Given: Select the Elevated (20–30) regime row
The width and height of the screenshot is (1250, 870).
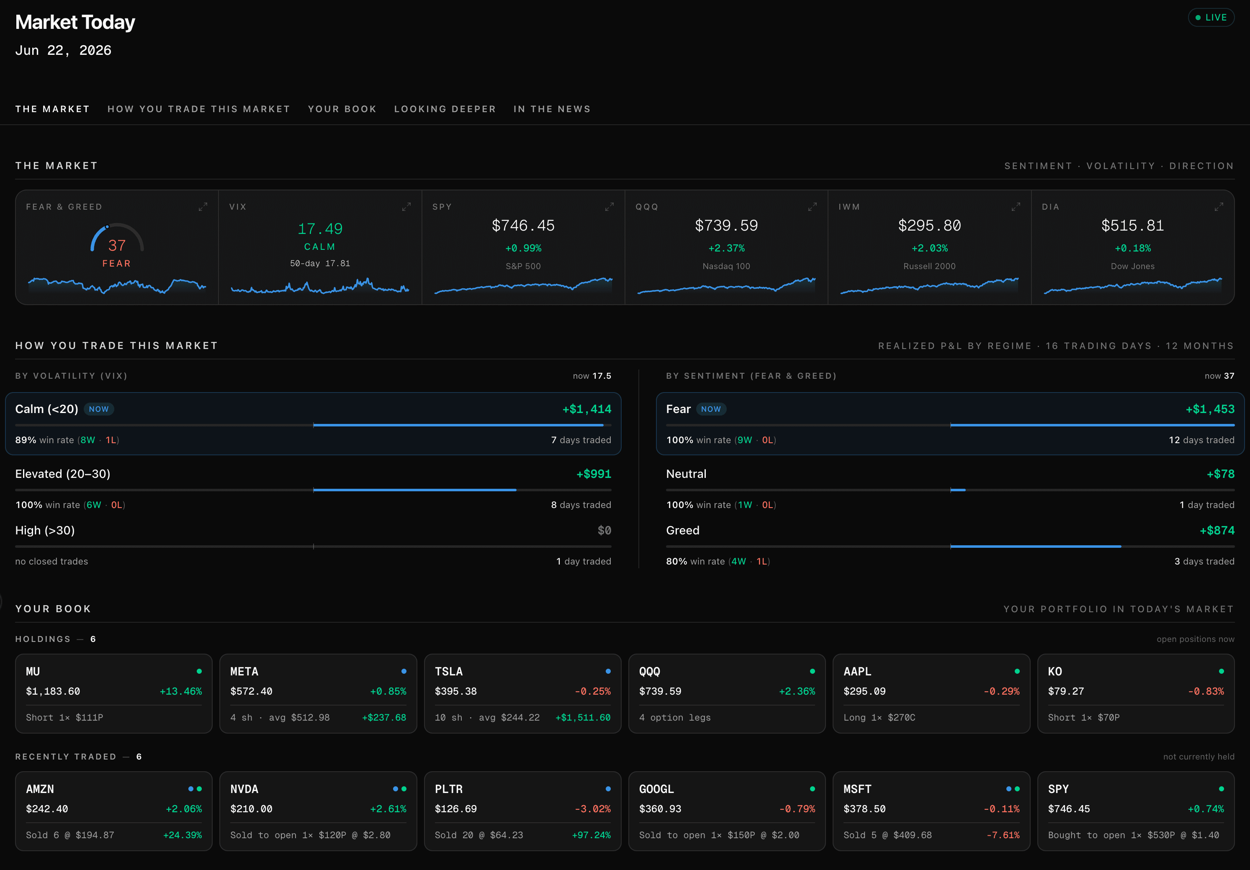Looking at the screenshot, I should pos(313,489).
